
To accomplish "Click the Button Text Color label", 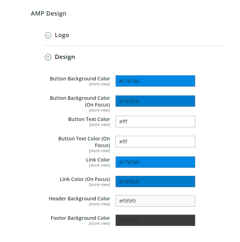I will pyautogui.click(x=89, y=119).
